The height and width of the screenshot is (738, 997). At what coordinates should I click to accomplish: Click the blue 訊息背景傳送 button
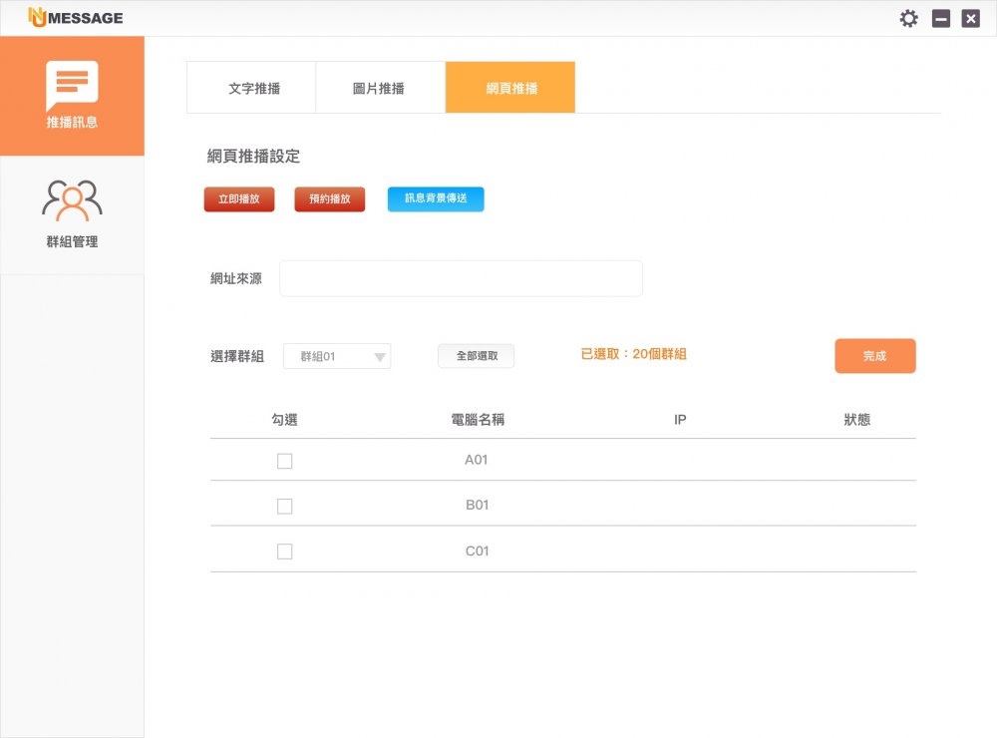point(436,199)
